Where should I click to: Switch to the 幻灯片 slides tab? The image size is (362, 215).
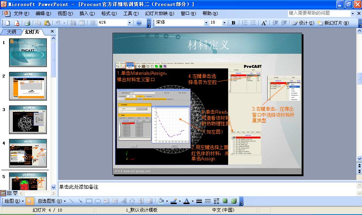pyautogui.click(x=32, y=32)
